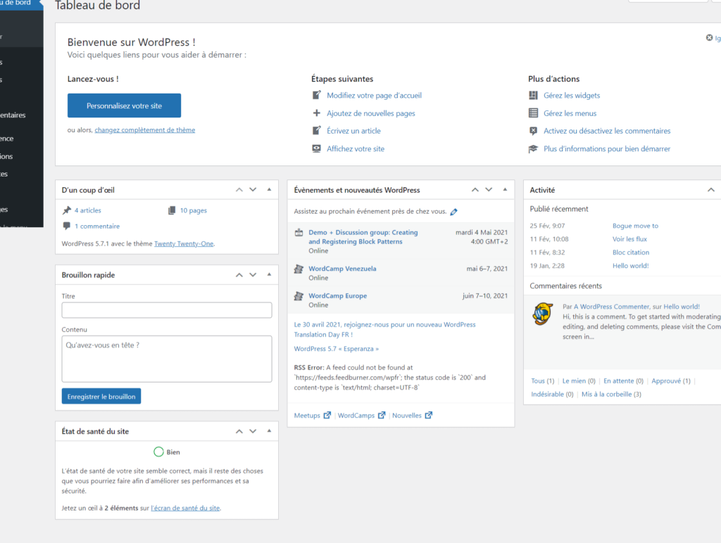This screenshot has height=543, width=721.
Task: Filter comments by Approuvé (1)
Action: pos(671,381)
